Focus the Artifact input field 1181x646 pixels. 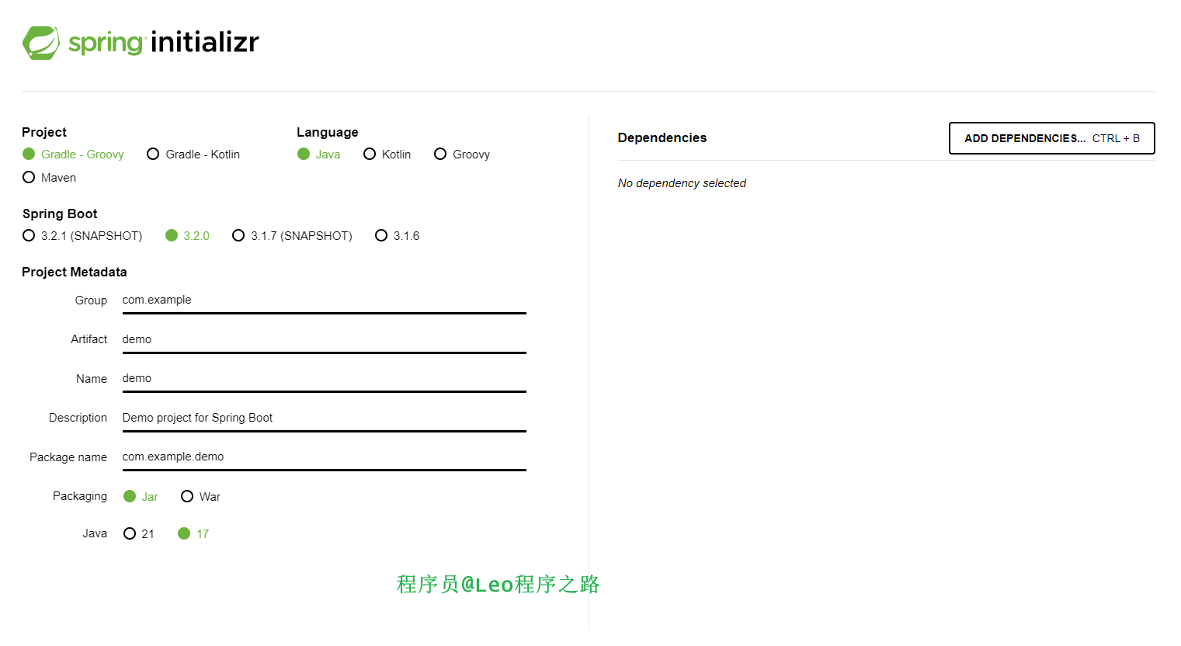click(324, 340)
